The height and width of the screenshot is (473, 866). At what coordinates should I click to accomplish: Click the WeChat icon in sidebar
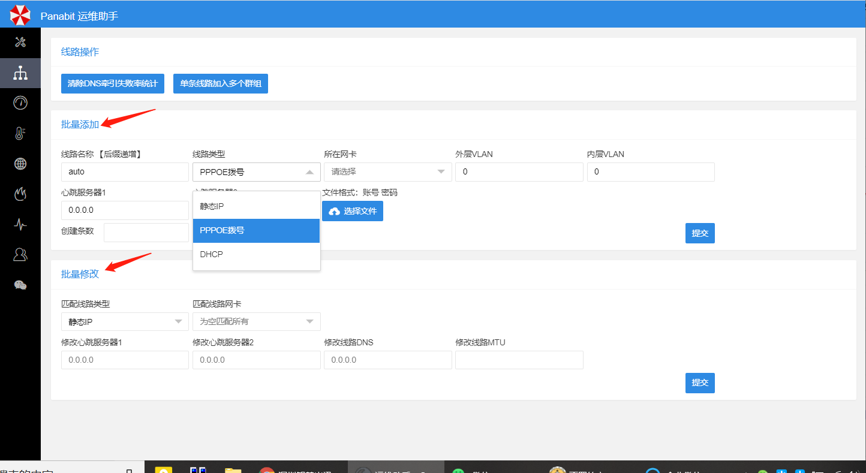[x=20, y=285]
